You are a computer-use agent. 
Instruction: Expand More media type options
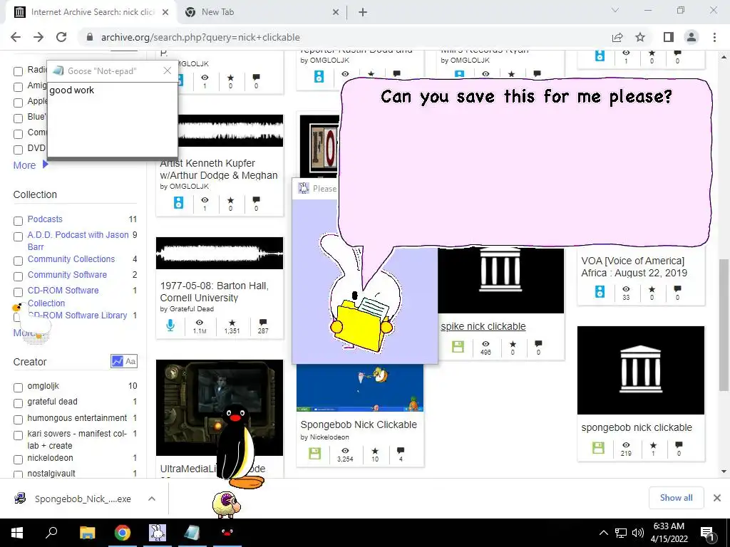coord(30,165)
